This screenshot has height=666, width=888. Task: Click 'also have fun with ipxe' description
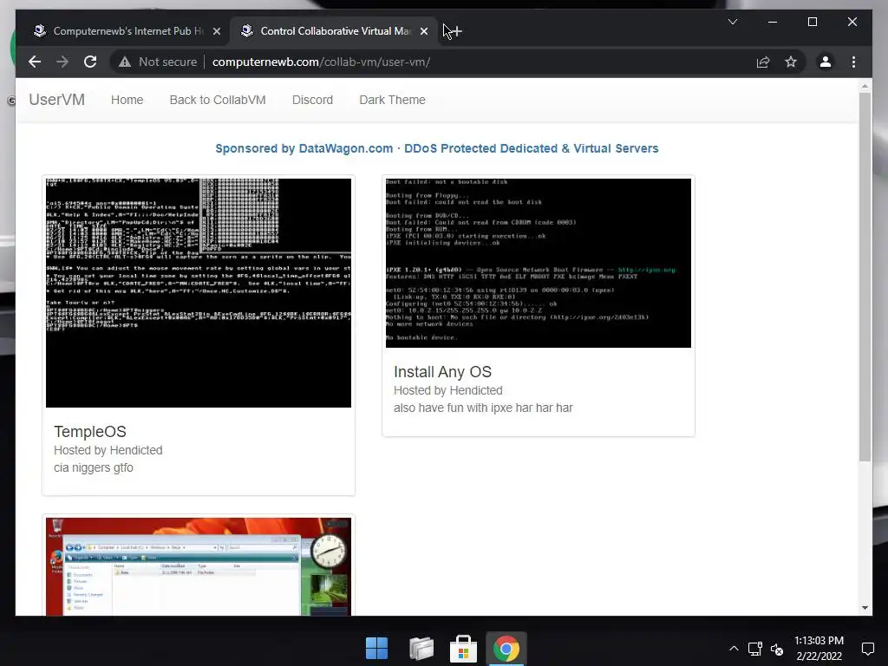tap(483, 408)
